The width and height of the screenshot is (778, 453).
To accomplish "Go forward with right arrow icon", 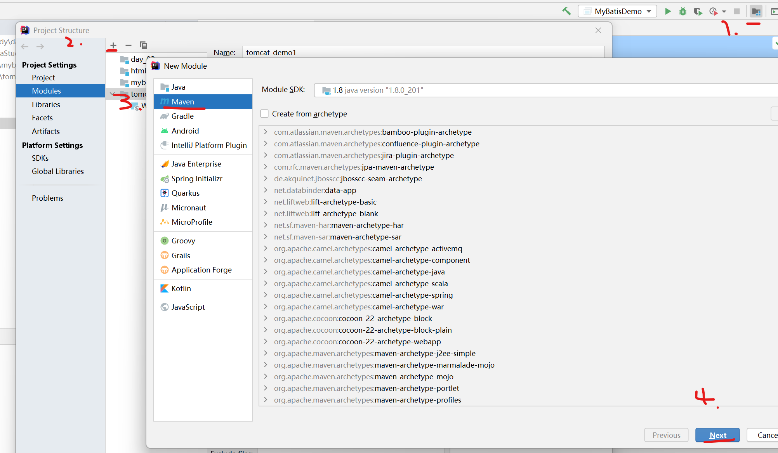I will [x=40, y=47].
